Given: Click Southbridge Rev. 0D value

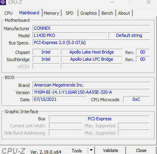Looking at the screenshot, I should (x=143, y=59).
